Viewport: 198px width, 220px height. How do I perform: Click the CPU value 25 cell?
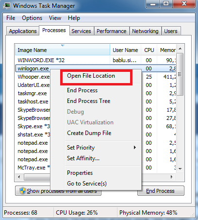(149, 77)
